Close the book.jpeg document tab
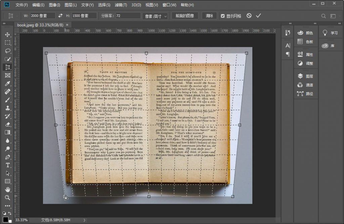The image size is (344, 224). (67, 25)
